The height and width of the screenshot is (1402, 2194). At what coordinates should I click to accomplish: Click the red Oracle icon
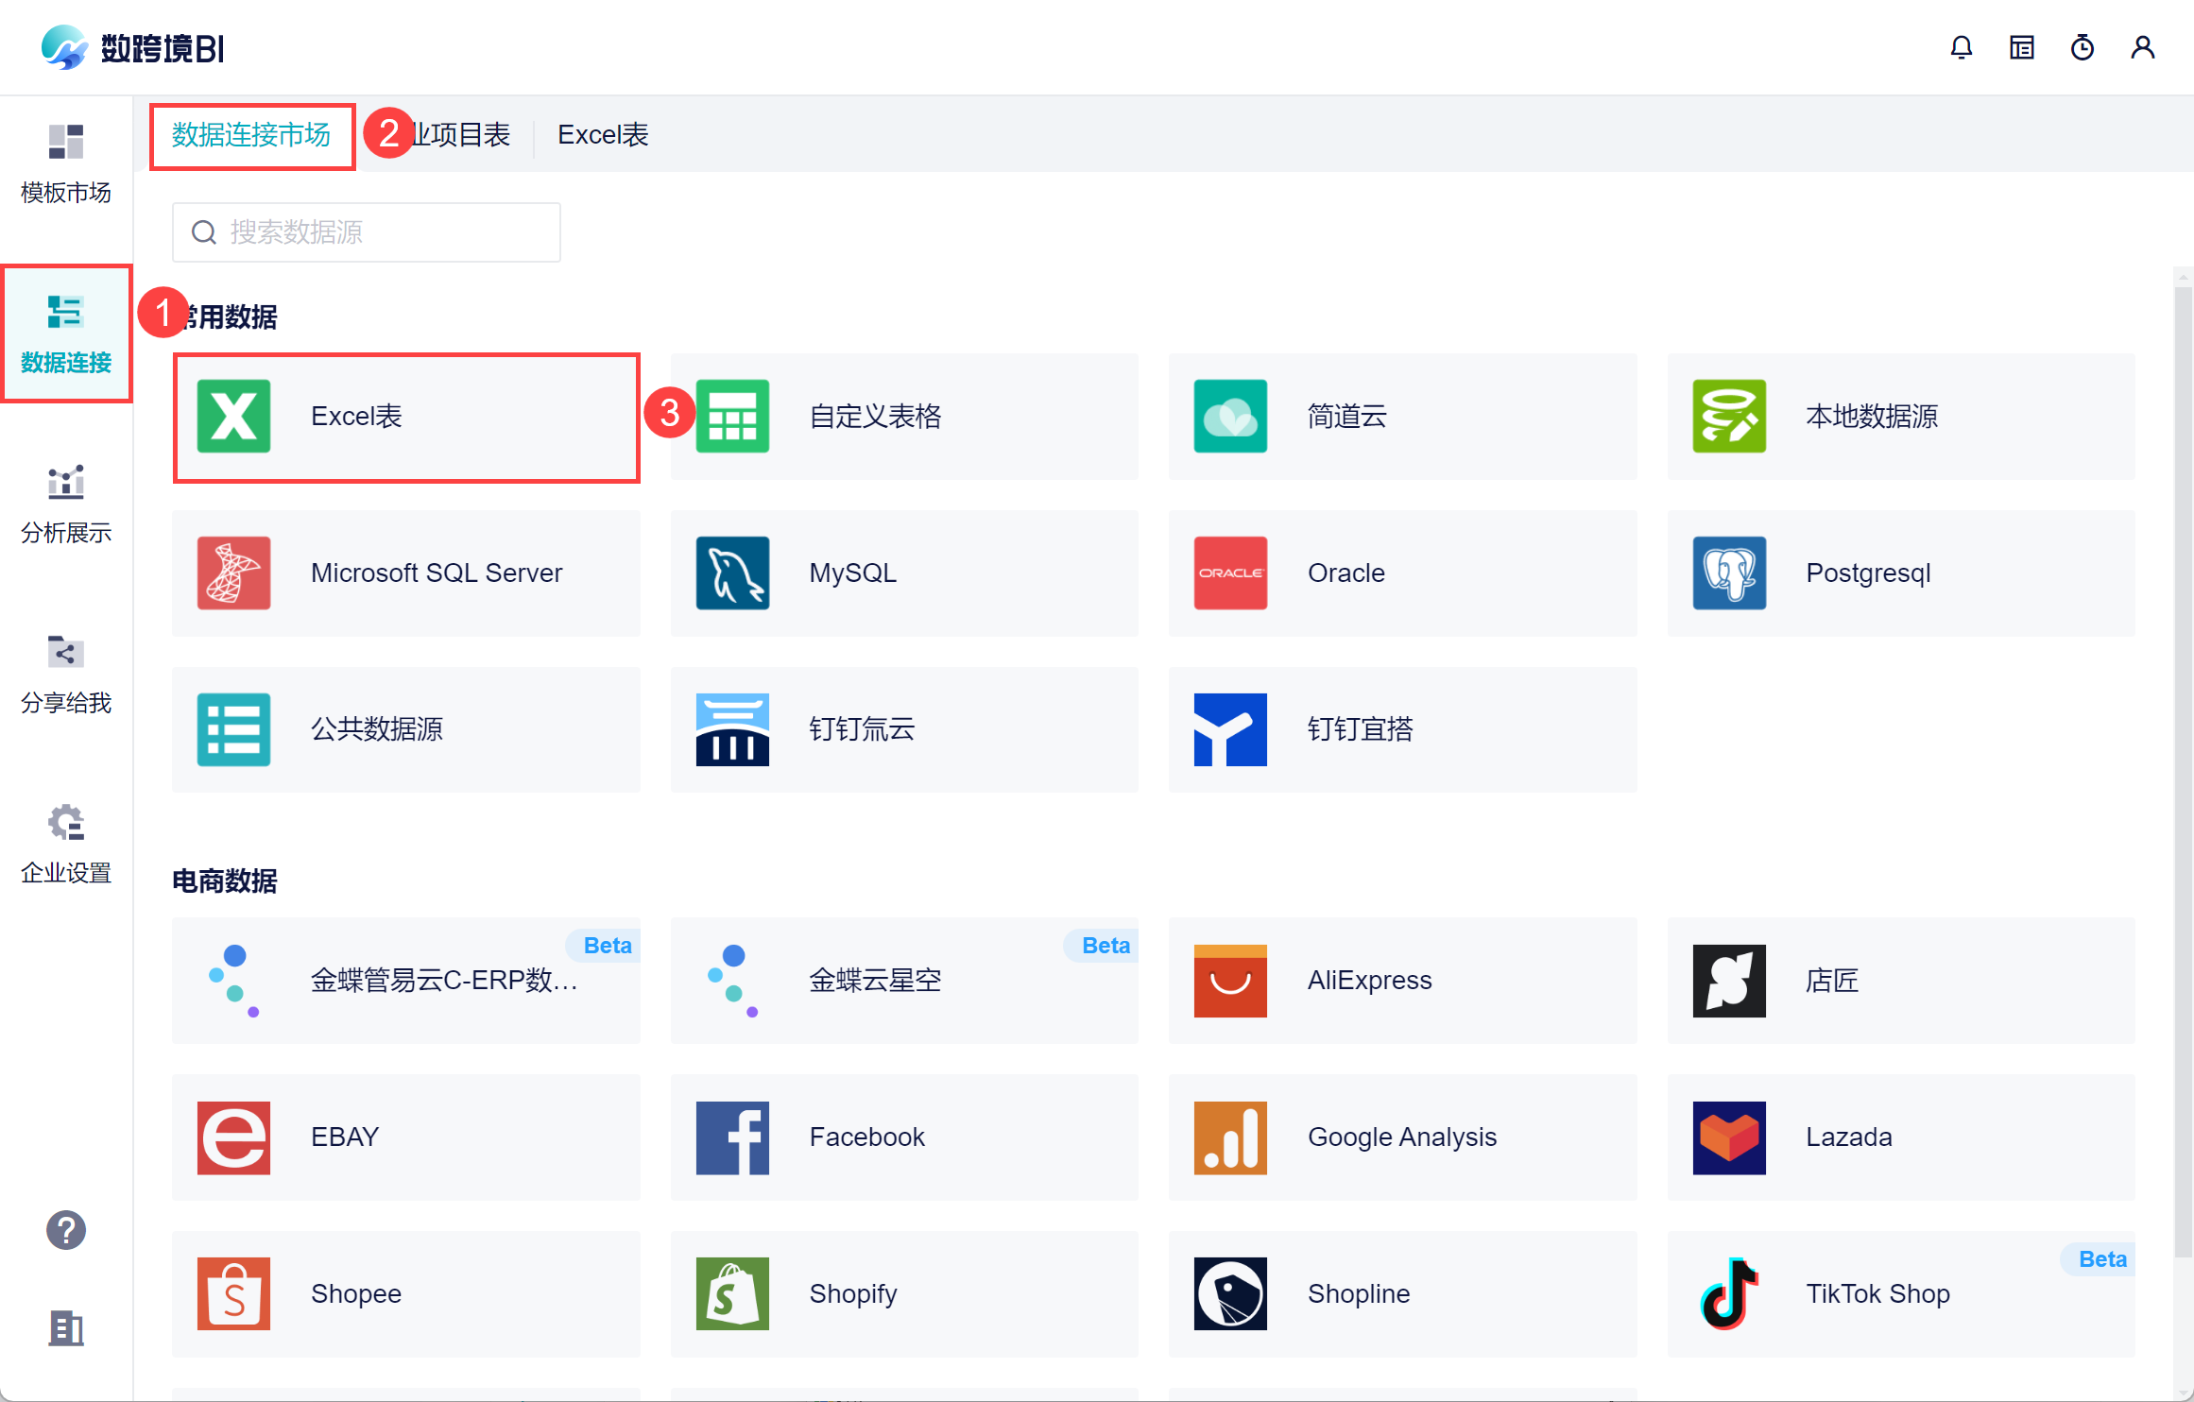pos(1230,573)
